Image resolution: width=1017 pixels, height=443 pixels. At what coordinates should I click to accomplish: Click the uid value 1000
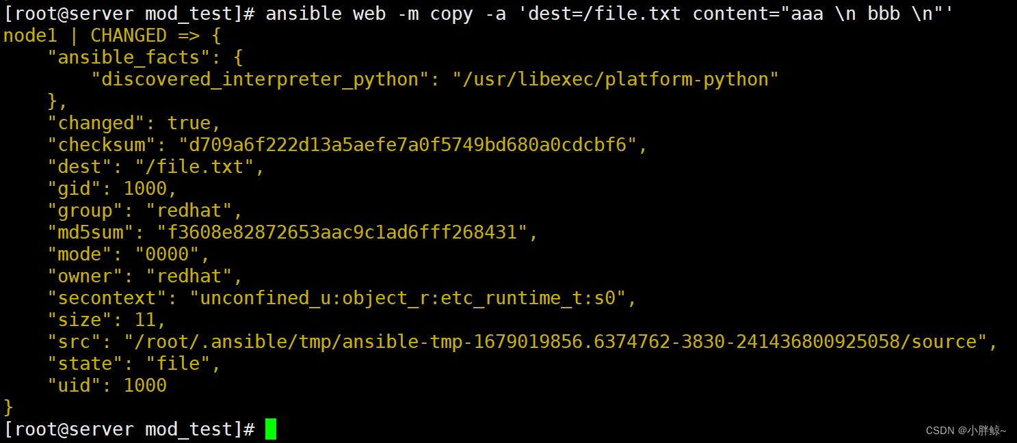tap(145, 386)
